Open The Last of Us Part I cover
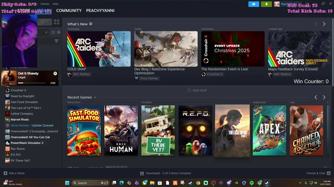334x187 pixels. [x=232, y=131]
